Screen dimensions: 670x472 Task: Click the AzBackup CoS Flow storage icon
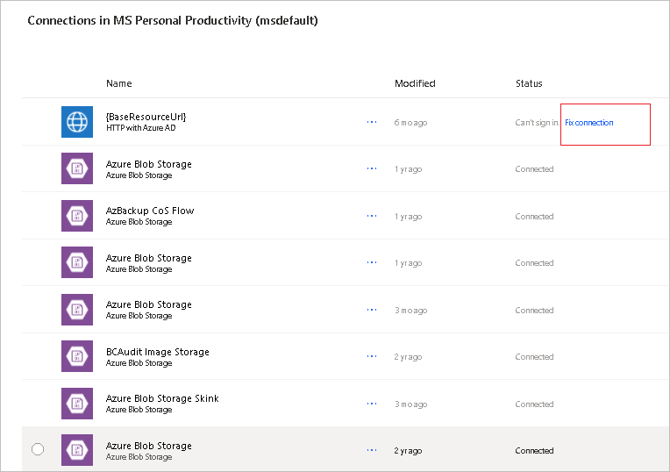(77, 216)
